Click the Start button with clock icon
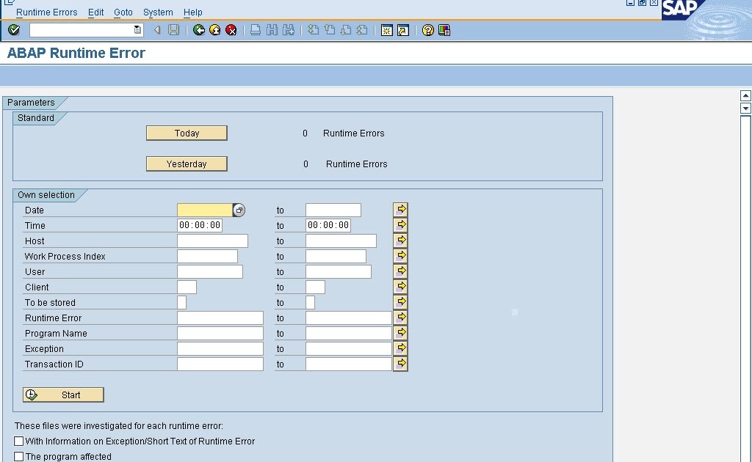This screenshot has height=462, width=752. 63,395
